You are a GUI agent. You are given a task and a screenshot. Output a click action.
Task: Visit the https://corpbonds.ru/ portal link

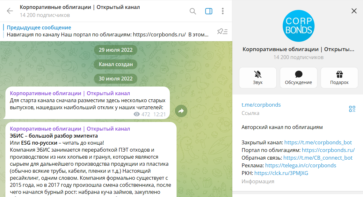coord(328,150)
